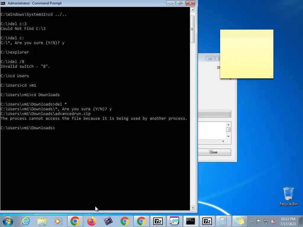Click the Chrome icon beside the first 7z icon
Viewport: 303px width, 227px height.
coord(141,221)
